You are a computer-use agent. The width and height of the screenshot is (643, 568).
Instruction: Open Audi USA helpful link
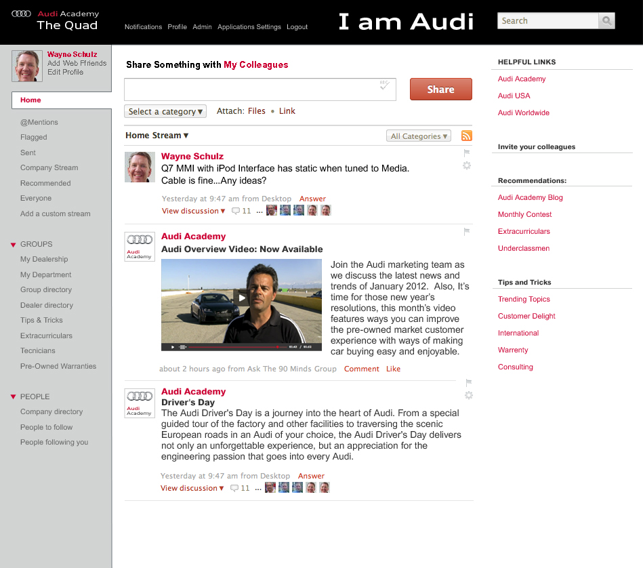pos(514,96)
